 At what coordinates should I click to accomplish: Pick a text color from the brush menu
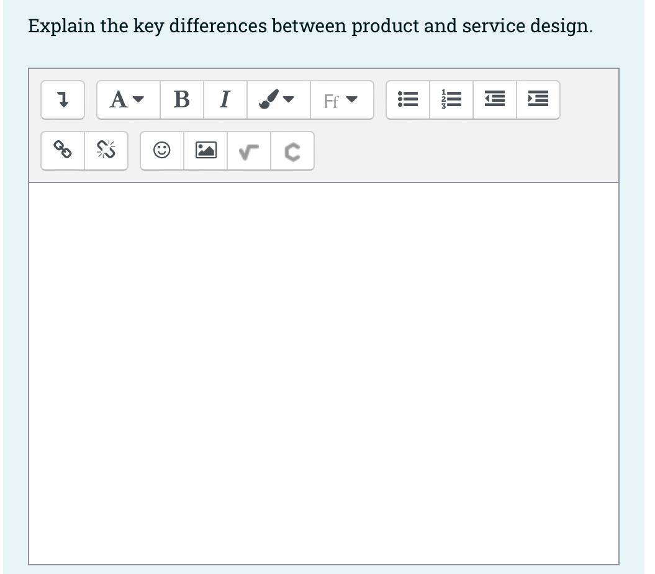point(268,99)
